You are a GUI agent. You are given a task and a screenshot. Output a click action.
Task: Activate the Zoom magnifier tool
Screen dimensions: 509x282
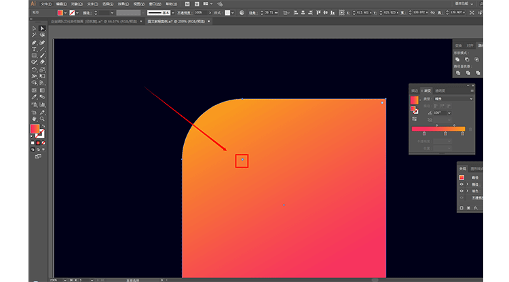click(42, 117)
